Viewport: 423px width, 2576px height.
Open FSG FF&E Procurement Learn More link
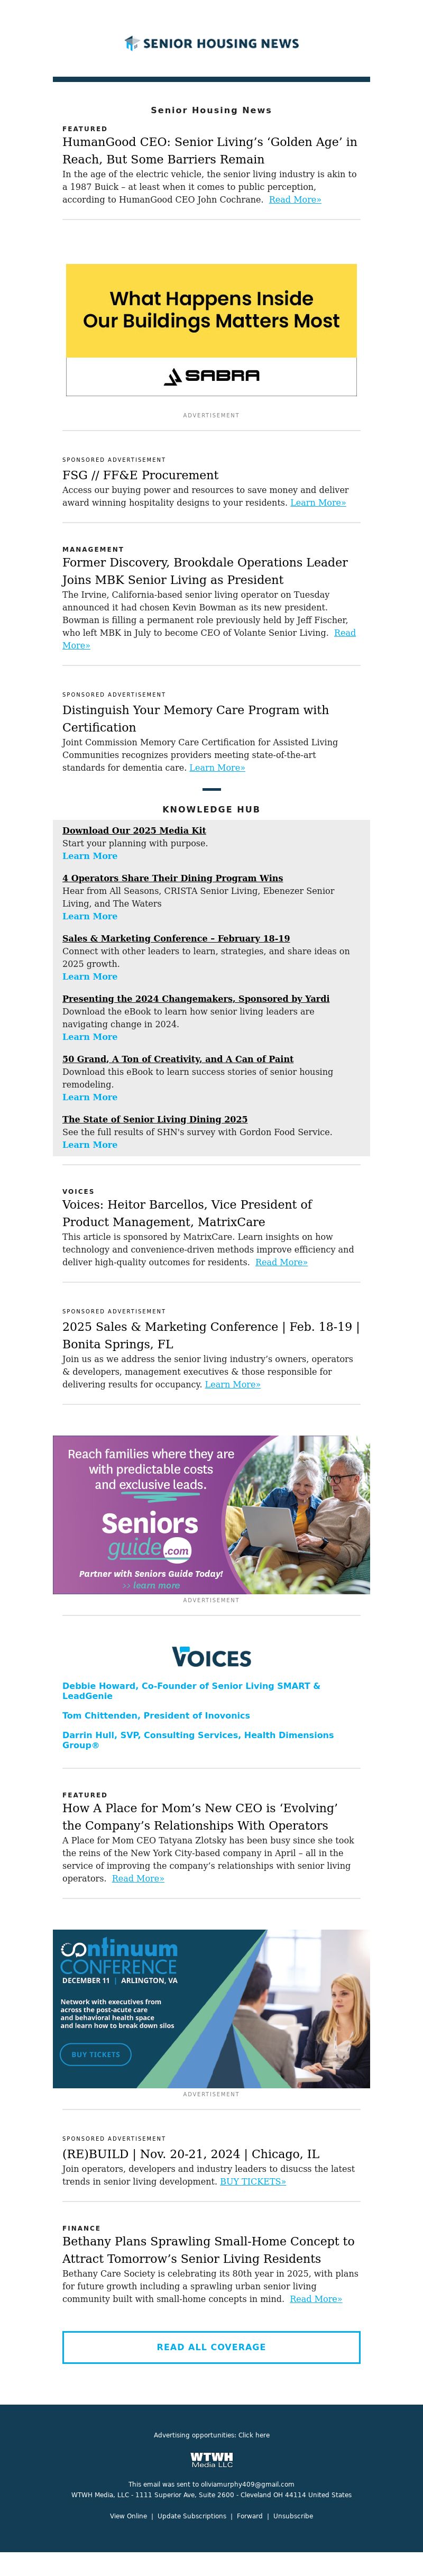[x=317, y=503]
